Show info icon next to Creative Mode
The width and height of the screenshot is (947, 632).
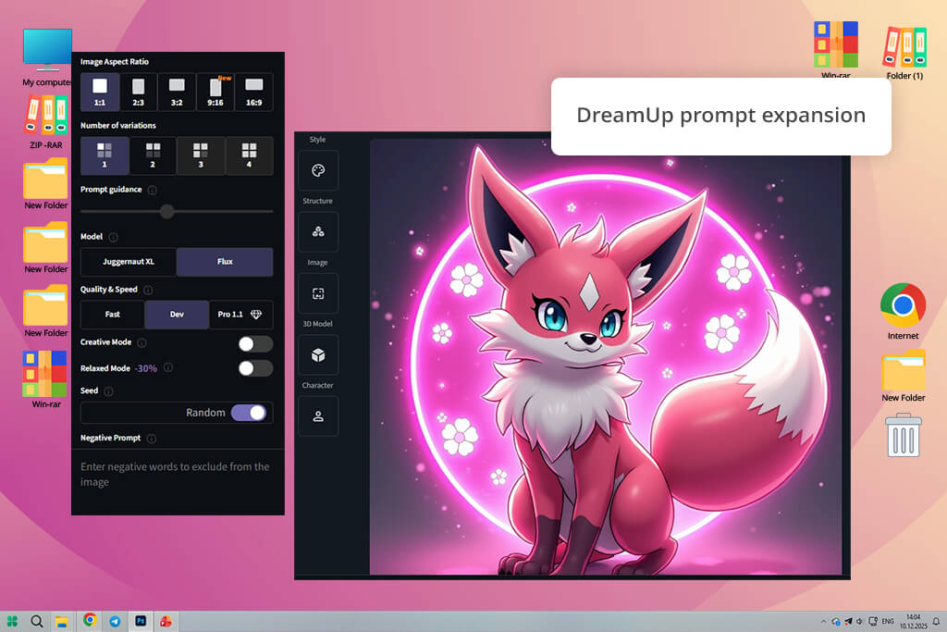click(141, 342)
